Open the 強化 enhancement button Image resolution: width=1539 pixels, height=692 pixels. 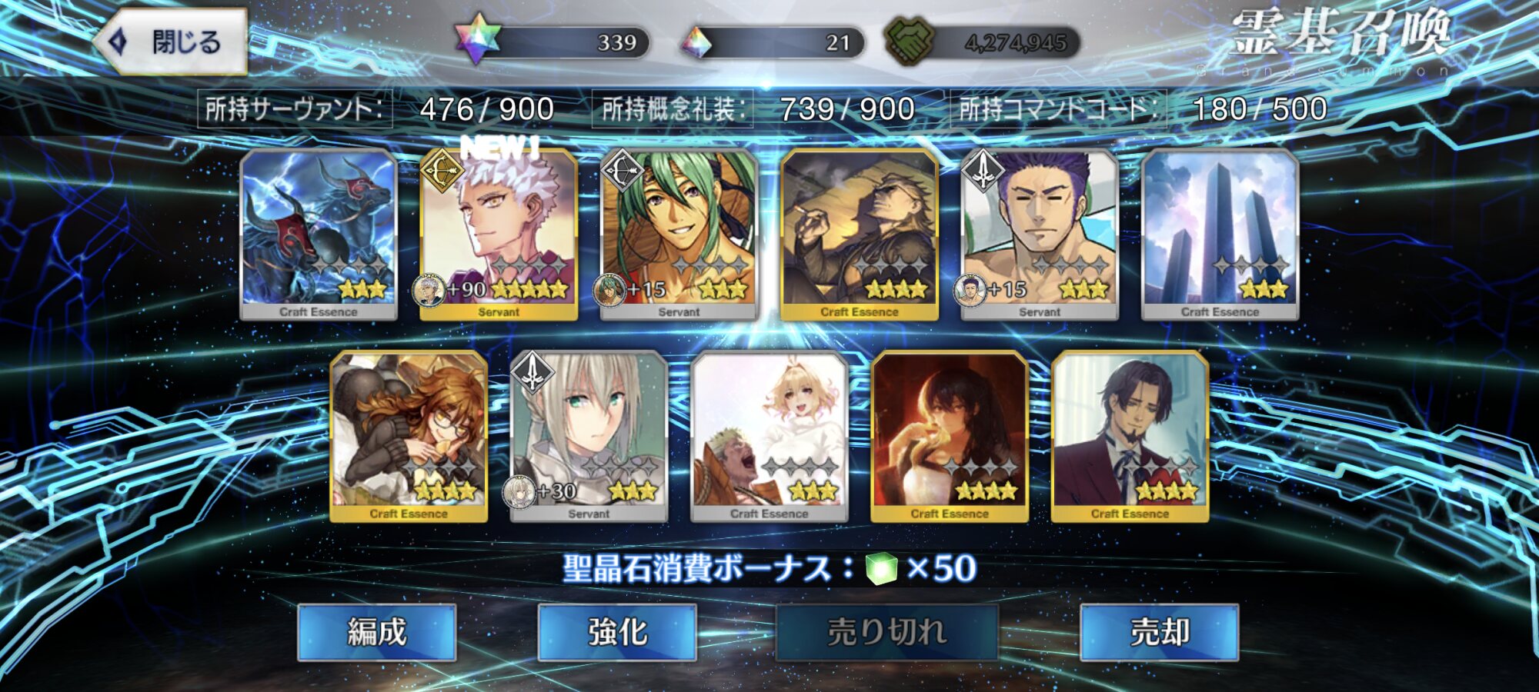click(617, 632)
